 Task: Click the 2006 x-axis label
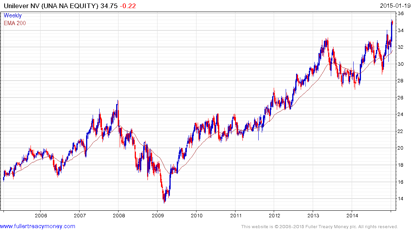point(41,215)
